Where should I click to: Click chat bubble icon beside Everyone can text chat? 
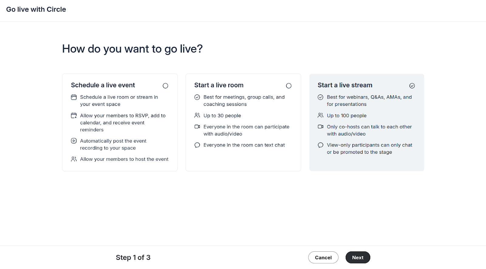pos(197,145)
